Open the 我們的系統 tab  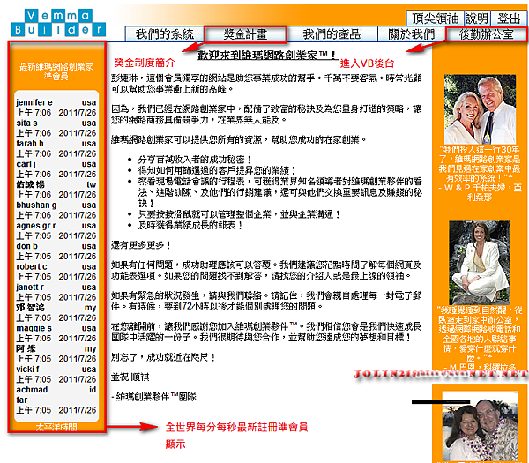(x=165, y=34)
